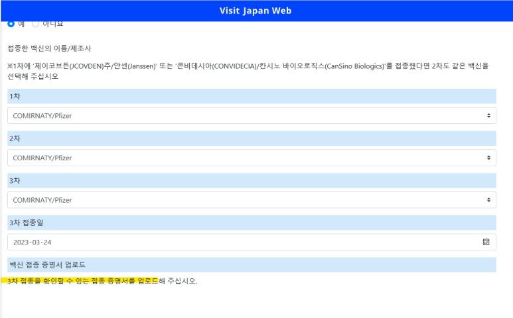This screenshot has width=513, height=318.
Task: Open the 1차 vaccine COMIRNATY/Pfizer dropdown
Action: 252,115
